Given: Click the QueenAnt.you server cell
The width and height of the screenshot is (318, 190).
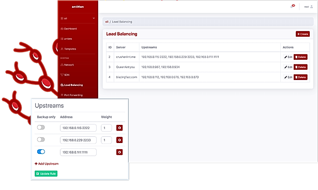Looking at the screenshot, I should (x=127, y=67).
